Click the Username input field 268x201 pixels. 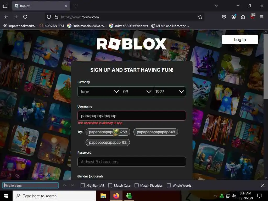132,116
